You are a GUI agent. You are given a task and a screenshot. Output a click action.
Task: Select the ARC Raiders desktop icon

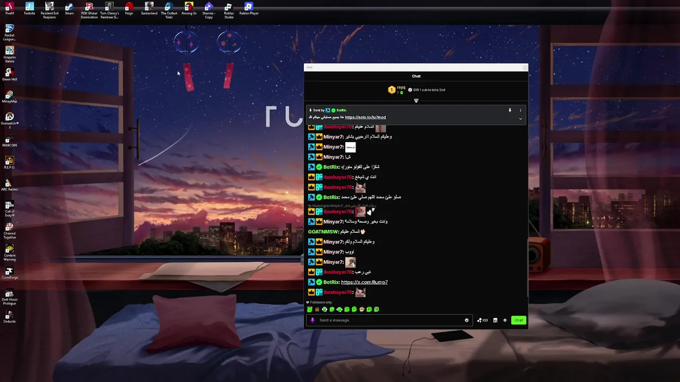(x=10, y=185)
